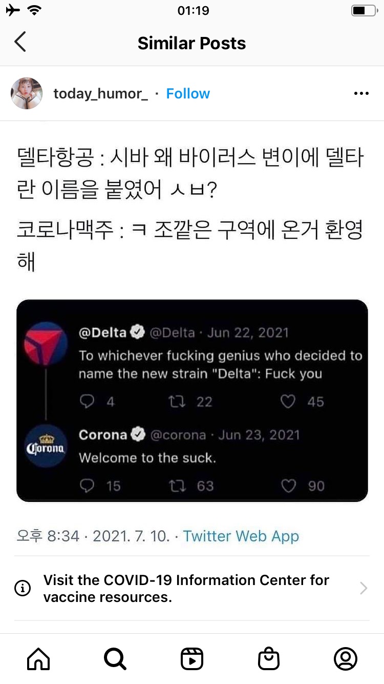Open the three-dot post options menu
Image resolution: width=384 pixels, height=684 pixels.
(361, 93)
